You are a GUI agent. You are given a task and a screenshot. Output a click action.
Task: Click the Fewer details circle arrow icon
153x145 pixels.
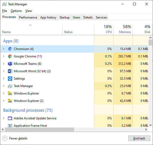click(5, 138)
